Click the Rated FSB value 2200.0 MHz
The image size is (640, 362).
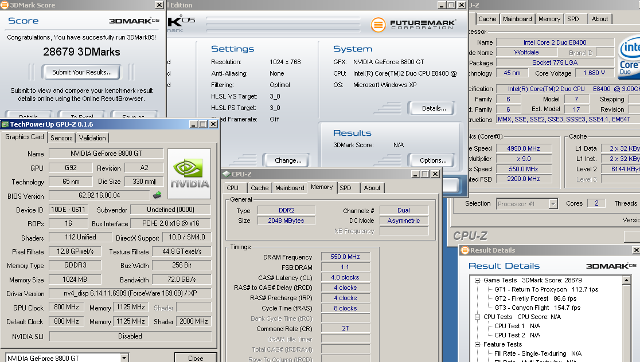tap(523, 179)
